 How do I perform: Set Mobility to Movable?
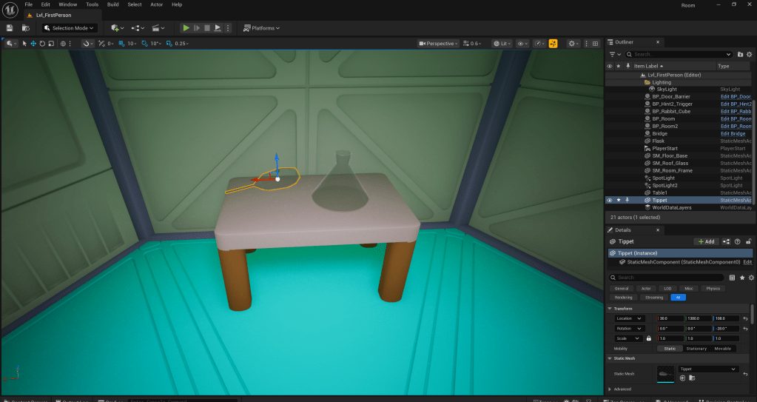click(723, 348)
